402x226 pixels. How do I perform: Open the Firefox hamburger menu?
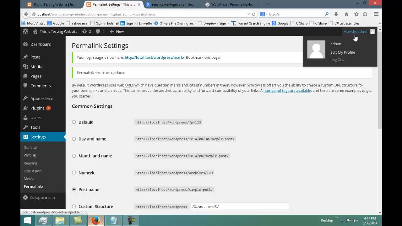tap(376, 14)
